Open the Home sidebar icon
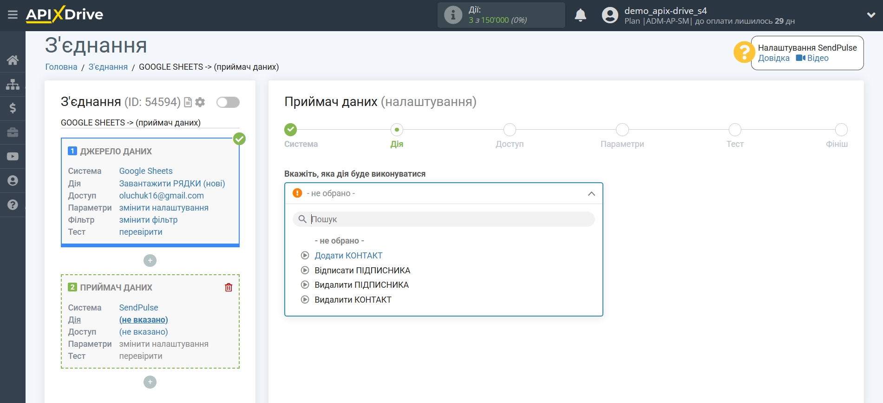Image resolution: width=883 pixels, height=403 pixels. tap(13, 60)
